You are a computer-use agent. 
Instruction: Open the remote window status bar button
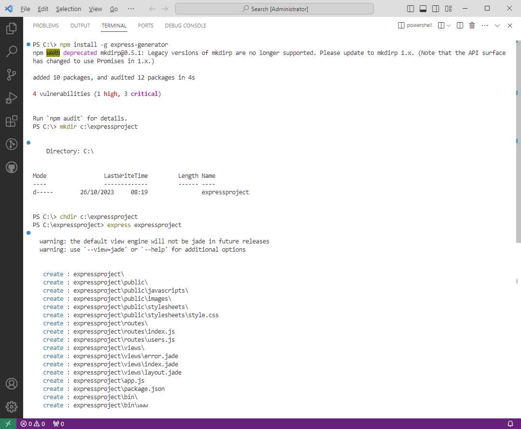8,424
